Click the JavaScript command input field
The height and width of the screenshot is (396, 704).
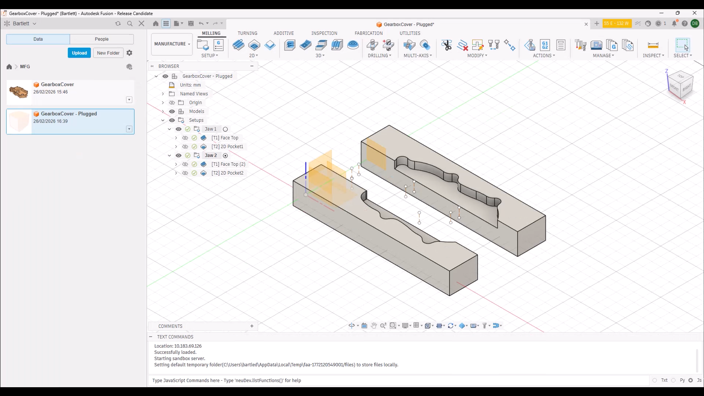click(x=399, y=380)
